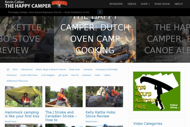Open the SPONSORS menu item

[116, 4]
